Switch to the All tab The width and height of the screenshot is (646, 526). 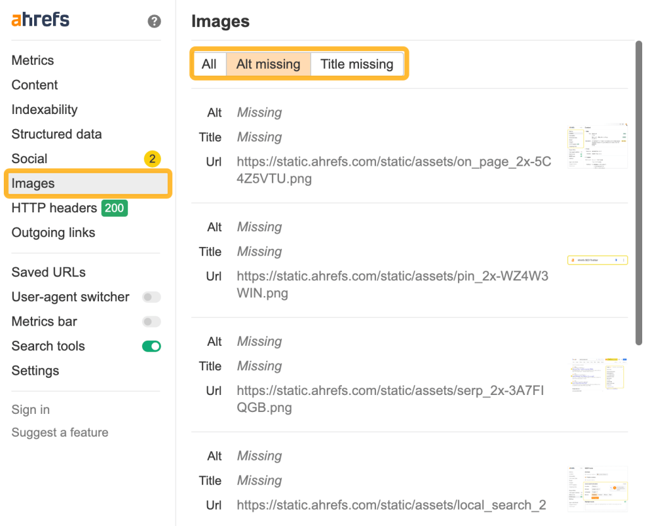click(x=209, y=64)
